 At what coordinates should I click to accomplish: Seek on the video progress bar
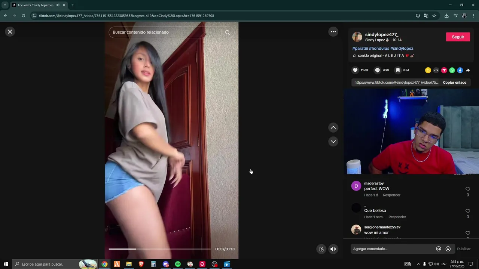tap(159, 249)
